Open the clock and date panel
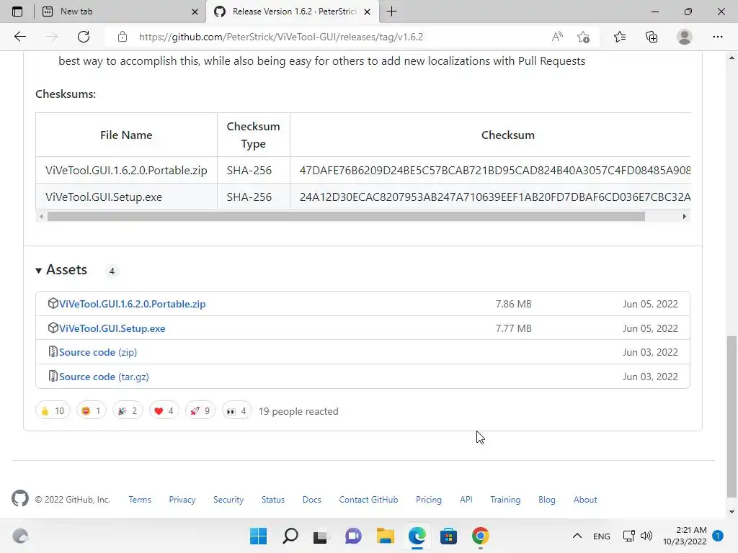 [x=685, y=536]
